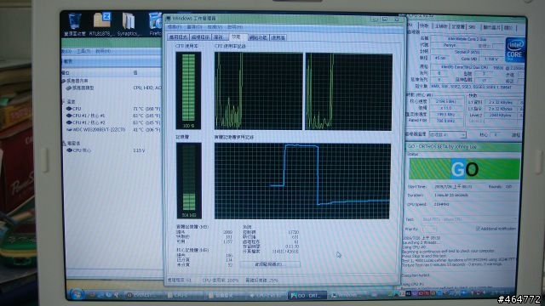
Task: Click the CPU-Z core speed field
Action: (x=445, y=102)
